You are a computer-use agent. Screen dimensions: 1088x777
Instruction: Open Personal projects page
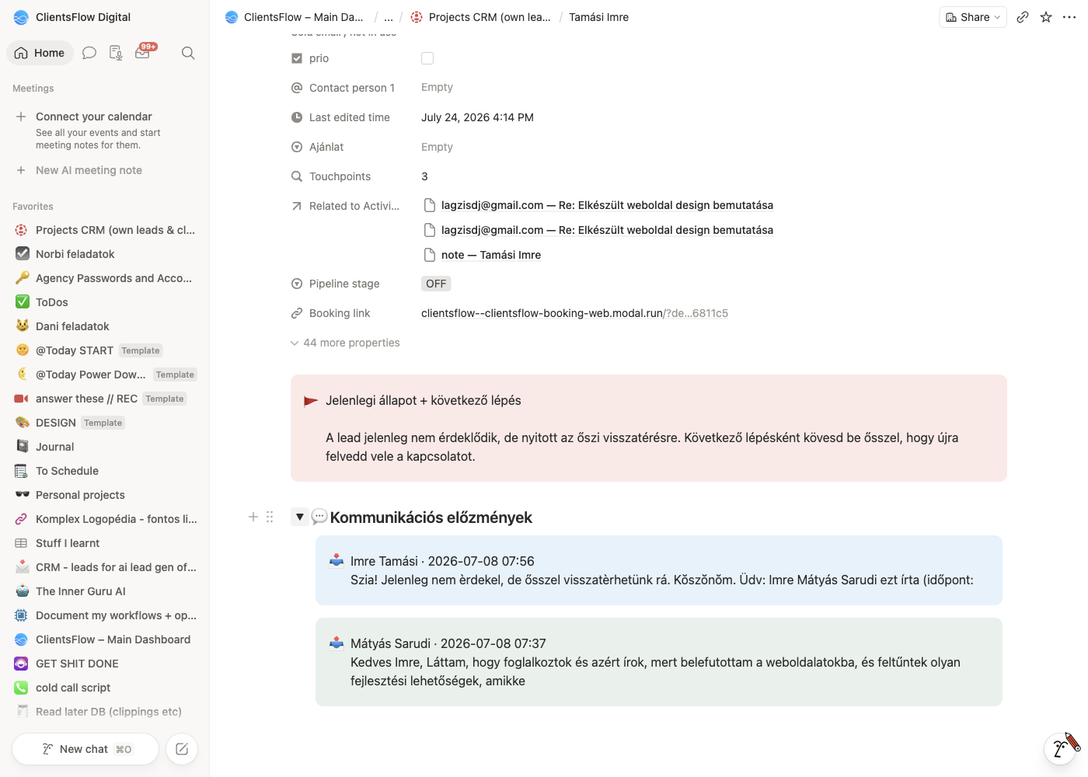pos(105,495)
